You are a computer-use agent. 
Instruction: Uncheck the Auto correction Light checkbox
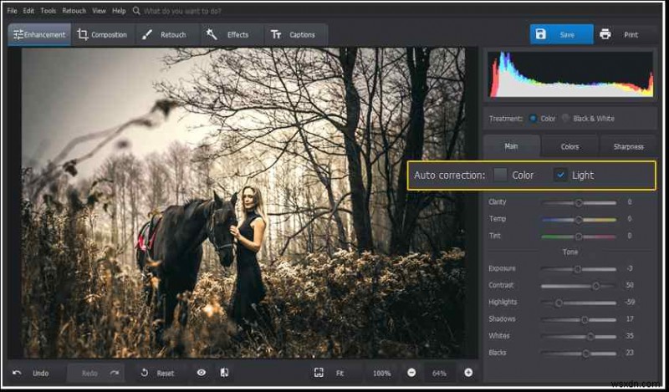pos(560,175)
